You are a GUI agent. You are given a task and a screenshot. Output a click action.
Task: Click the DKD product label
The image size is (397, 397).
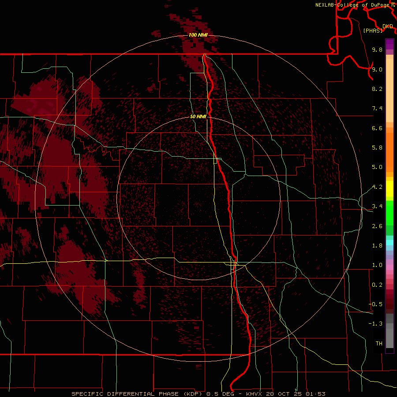(388, 26)
